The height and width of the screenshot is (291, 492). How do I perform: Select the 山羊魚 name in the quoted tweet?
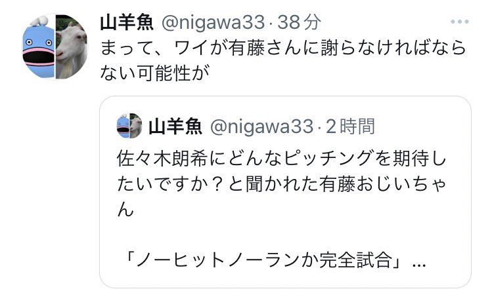tap(175, 126)
